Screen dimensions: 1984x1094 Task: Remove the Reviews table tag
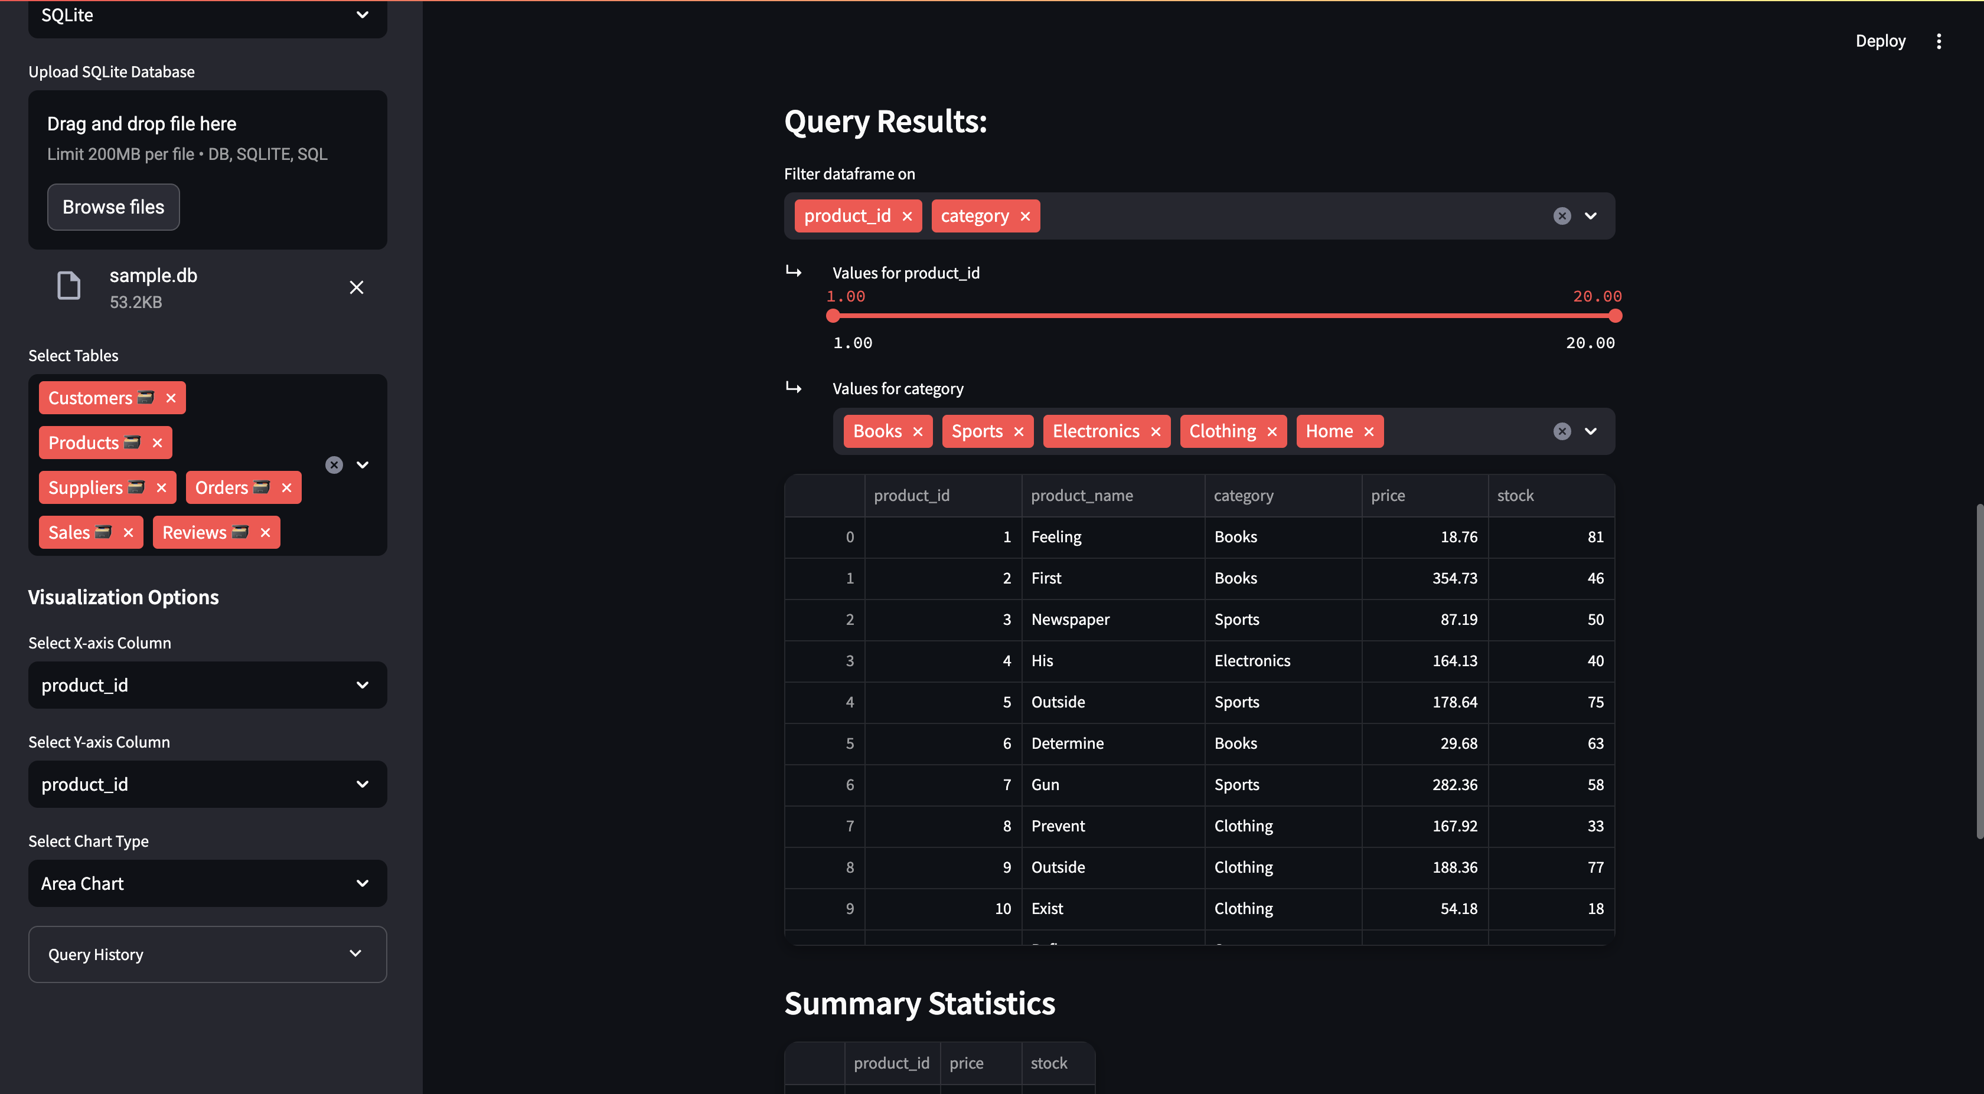pyautogui.click(x=265, y=533)
